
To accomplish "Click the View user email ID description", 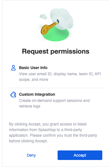I will (x=60, y=77).
